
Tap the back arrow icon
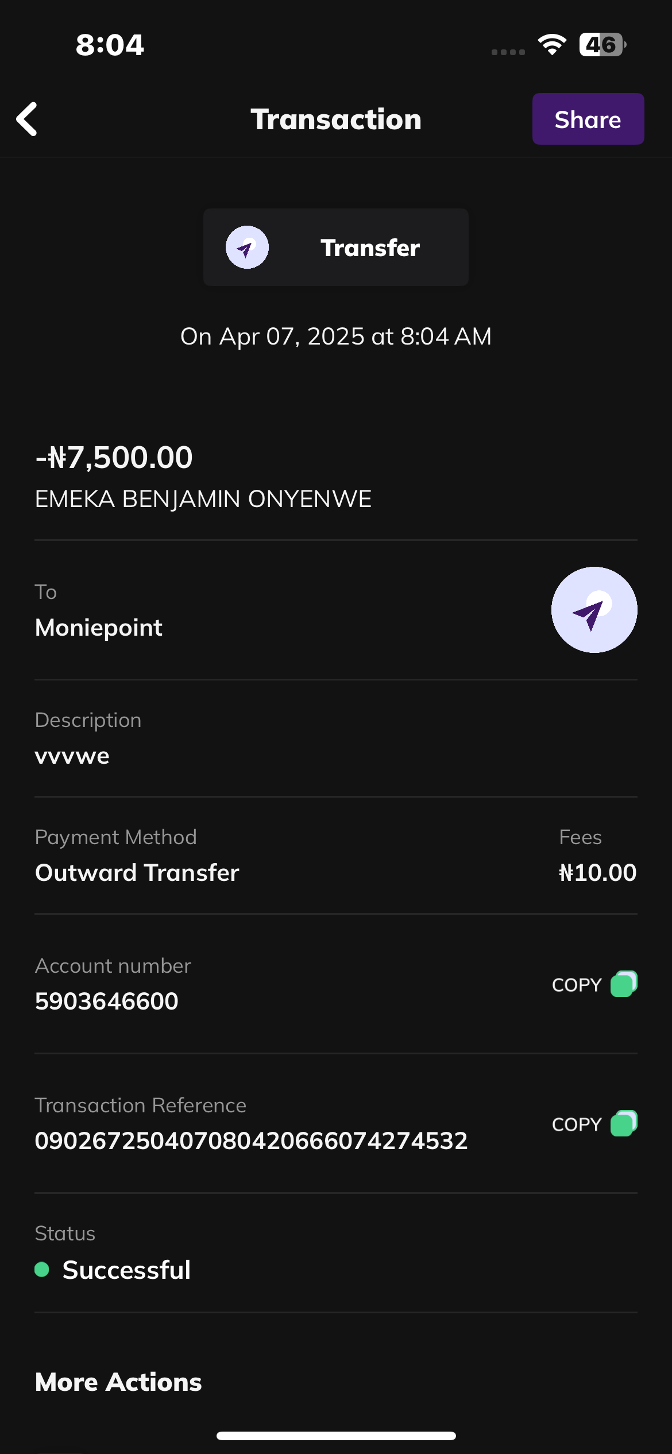click(27, 119)
